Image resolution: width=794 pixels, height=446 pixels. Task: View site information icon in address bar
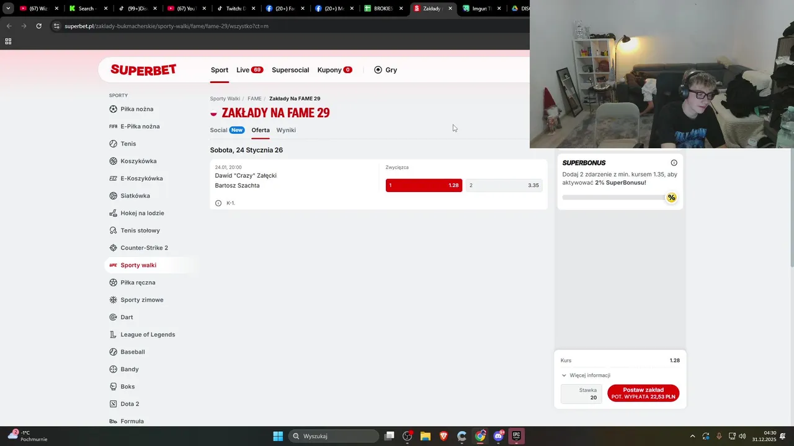point(56,26)
